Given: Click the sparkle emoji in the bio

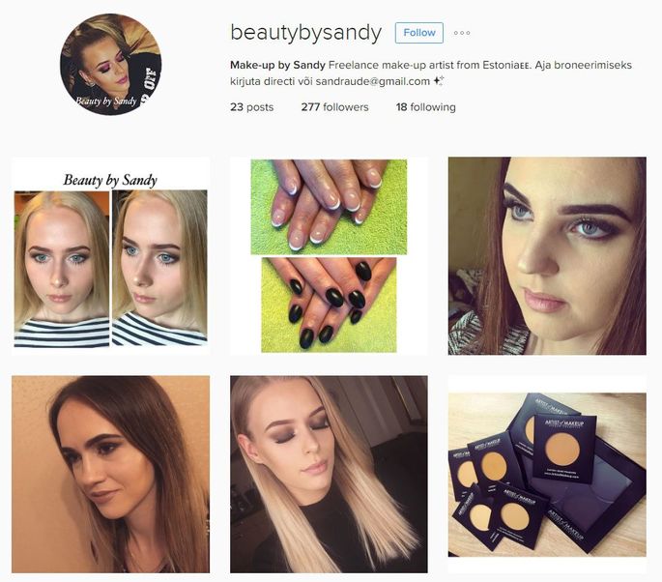Looking at the screenshot, I should pos(438,80).
